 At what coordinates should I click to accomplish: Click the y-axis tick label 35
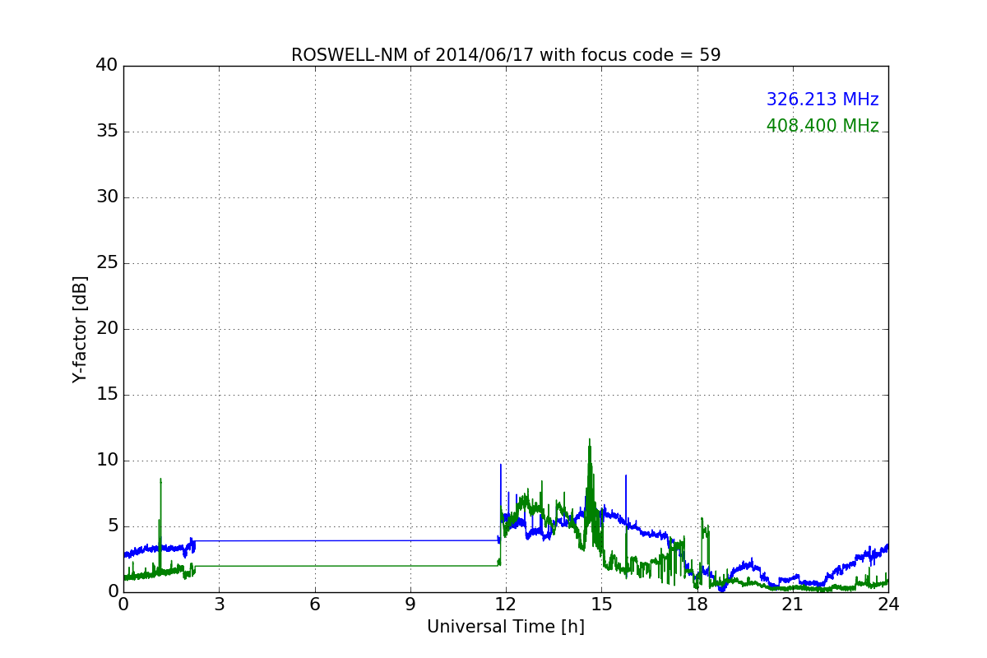pyautogui.click(x=107, y=132)
